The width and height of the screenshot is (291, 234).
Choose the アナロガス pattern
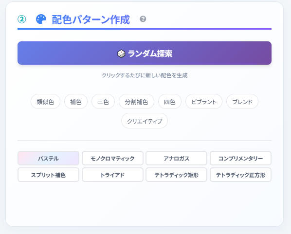click(176, 158)
